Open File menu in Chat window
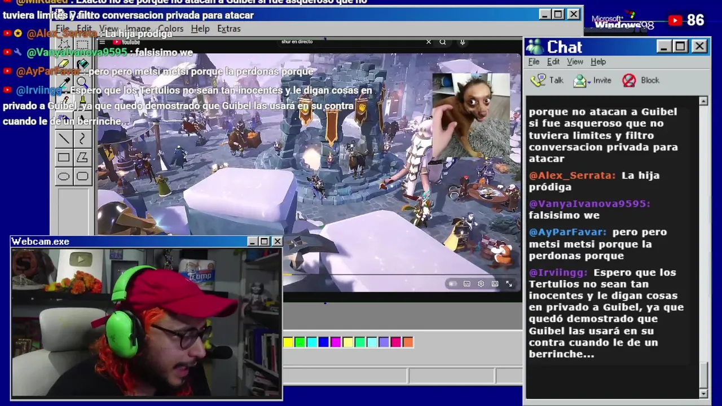Image resolution: width=722 pixels, height=406 pixels. coord(534,61)
